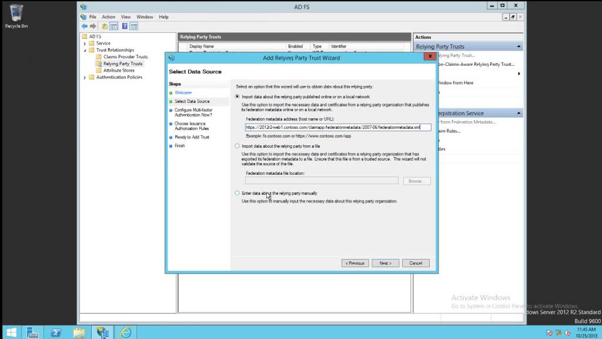Image resolution: width=602 pixels, height=339 pixels.
Task: Select 'Import data published online' radio option
Action: [x=238, y=97]
